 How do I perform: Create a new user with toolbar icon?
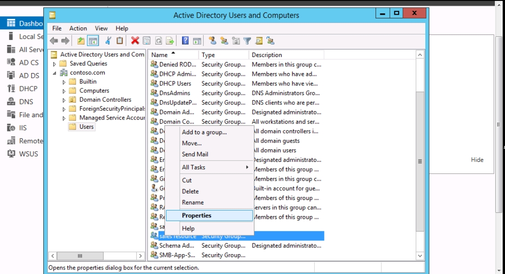click(x=212, y=41)
